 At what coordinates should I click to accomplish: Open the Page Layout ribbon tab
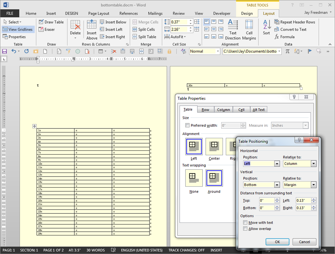[99, 13]
